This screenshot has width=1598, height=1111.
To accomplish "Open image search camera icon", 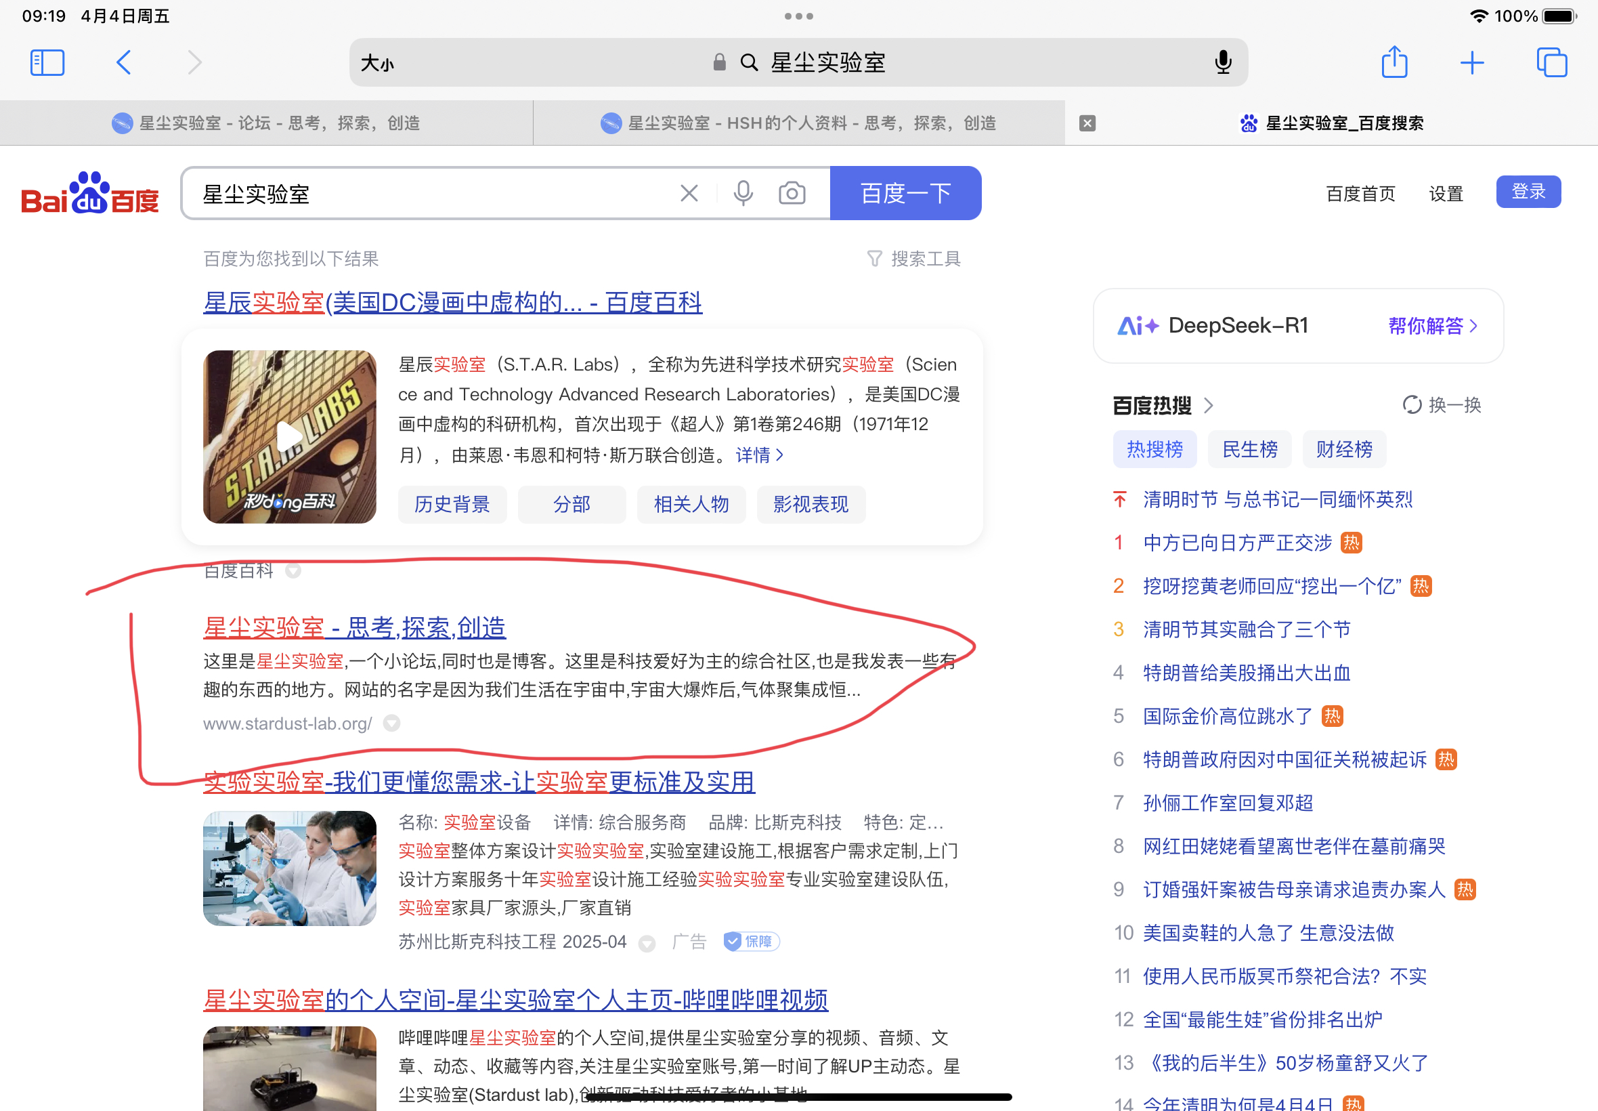I will click(792, 193).
